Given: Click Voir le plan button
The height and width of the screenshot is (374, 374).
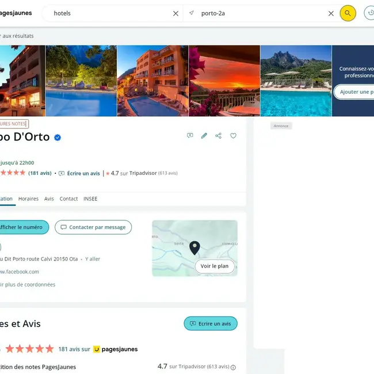Looking at the screenshot, I should pos(215,266).
